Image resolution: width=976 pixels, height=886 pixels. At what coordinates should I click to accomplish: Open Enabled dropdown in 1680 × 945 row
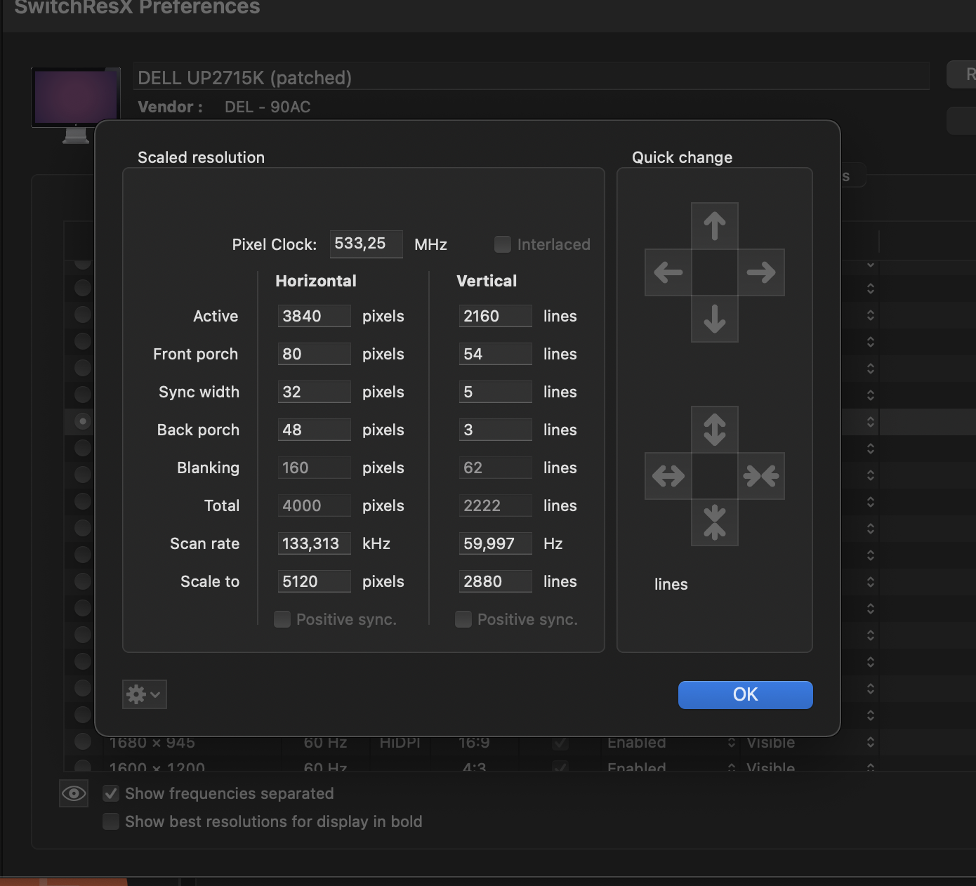pyautogui.click(x=672, y=742)
